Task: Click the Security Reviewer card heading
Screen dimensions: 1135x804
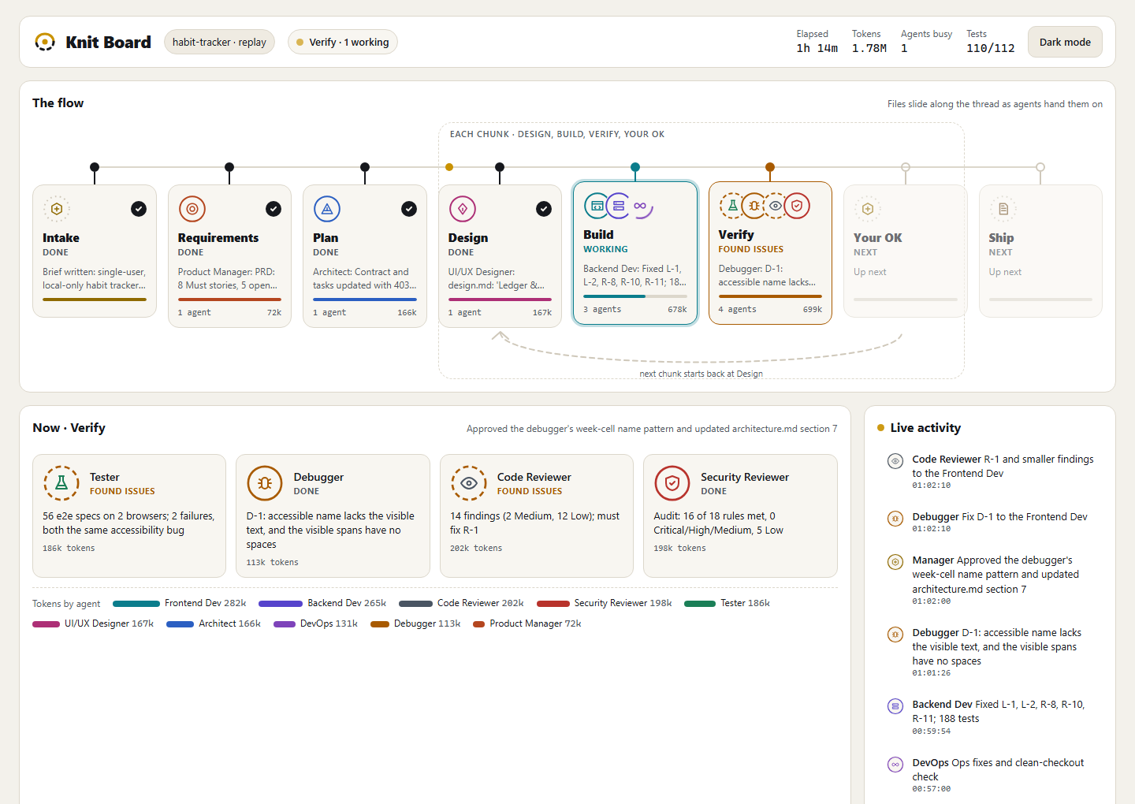Action: coord(745,477)
